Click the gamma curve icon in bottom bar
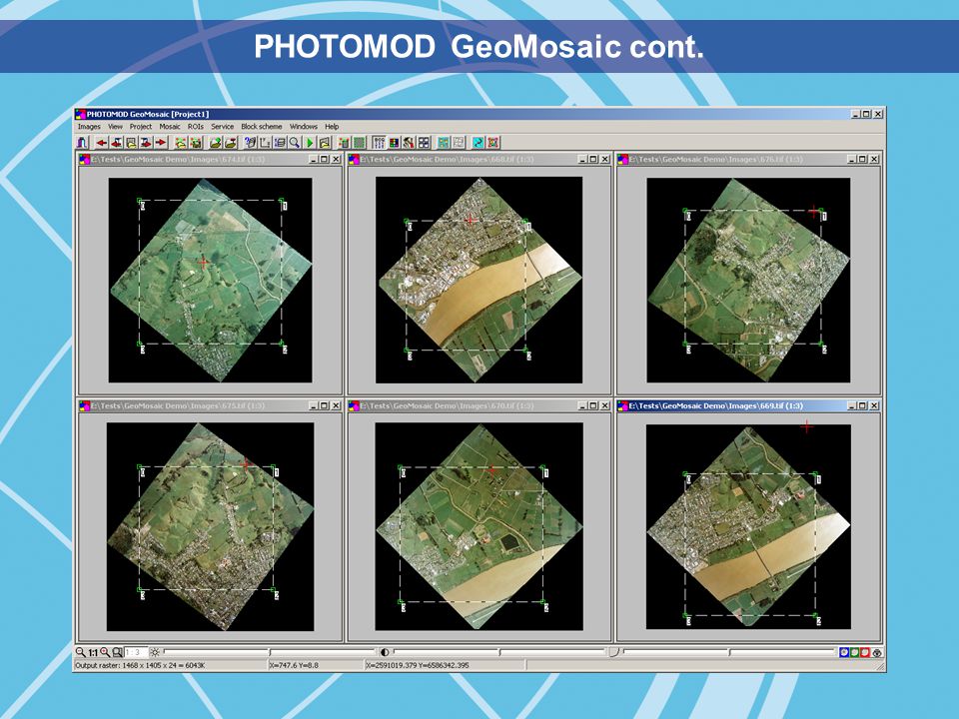The height and width of the screenshot is (719, 959). [x=614, y=652]
